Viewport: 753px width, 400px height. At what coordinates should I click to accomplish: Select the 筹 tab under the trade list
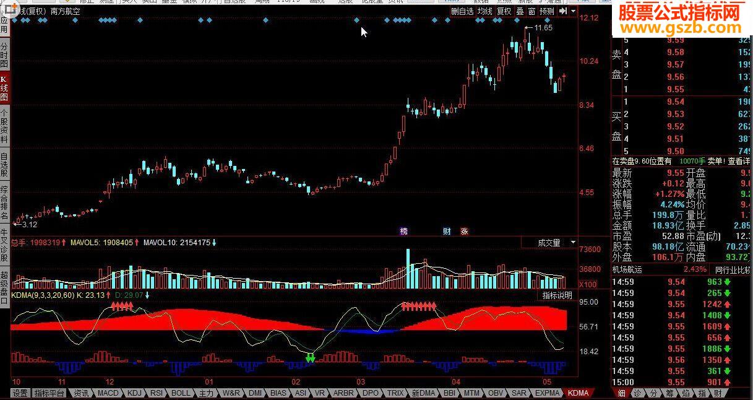pos(669,393)
